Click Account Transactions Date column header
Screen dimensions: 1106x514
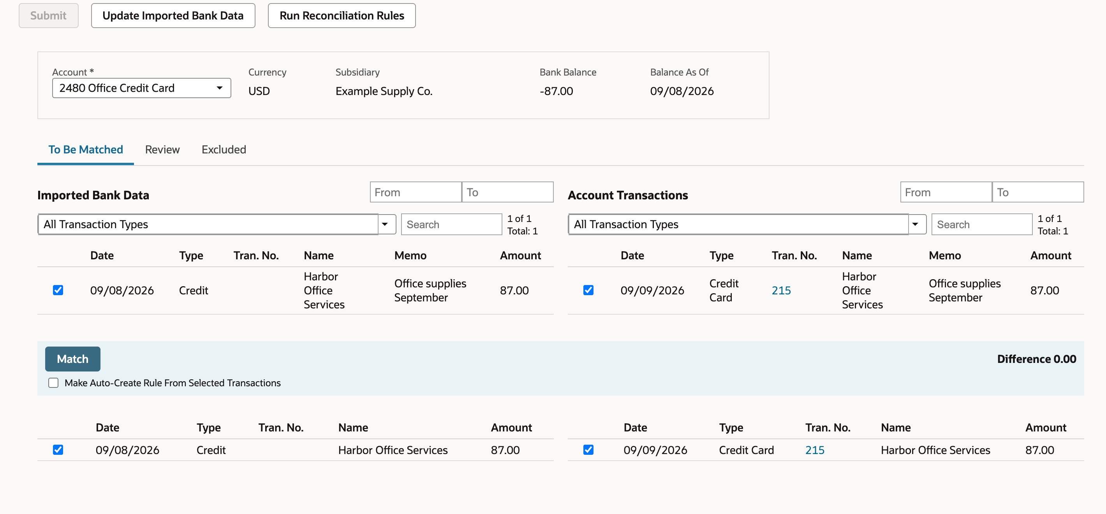pyautogui.click(x=632, y=255)
